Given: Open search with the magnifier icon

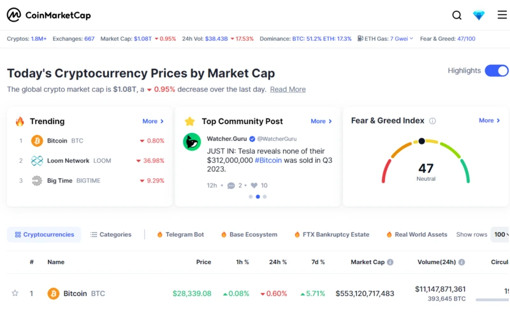Looking at the screenshot, I should [457, 15].
